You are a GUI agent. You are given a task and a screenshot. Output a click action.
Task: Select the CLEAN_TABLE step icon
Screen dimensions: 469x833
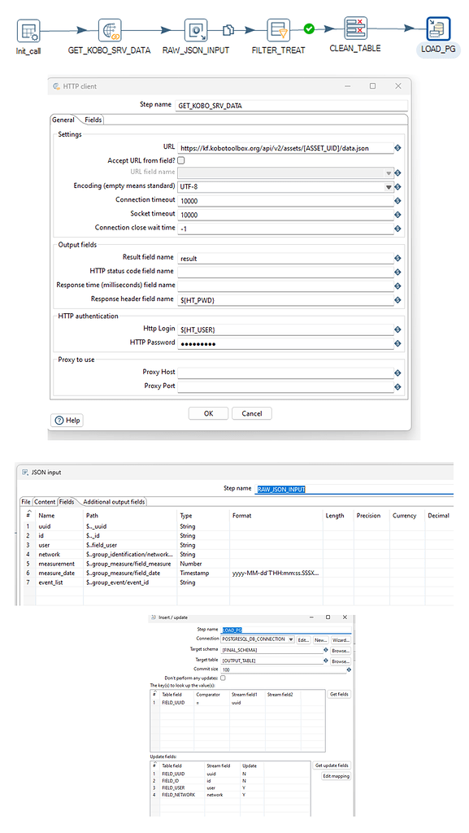pos(355,28)
